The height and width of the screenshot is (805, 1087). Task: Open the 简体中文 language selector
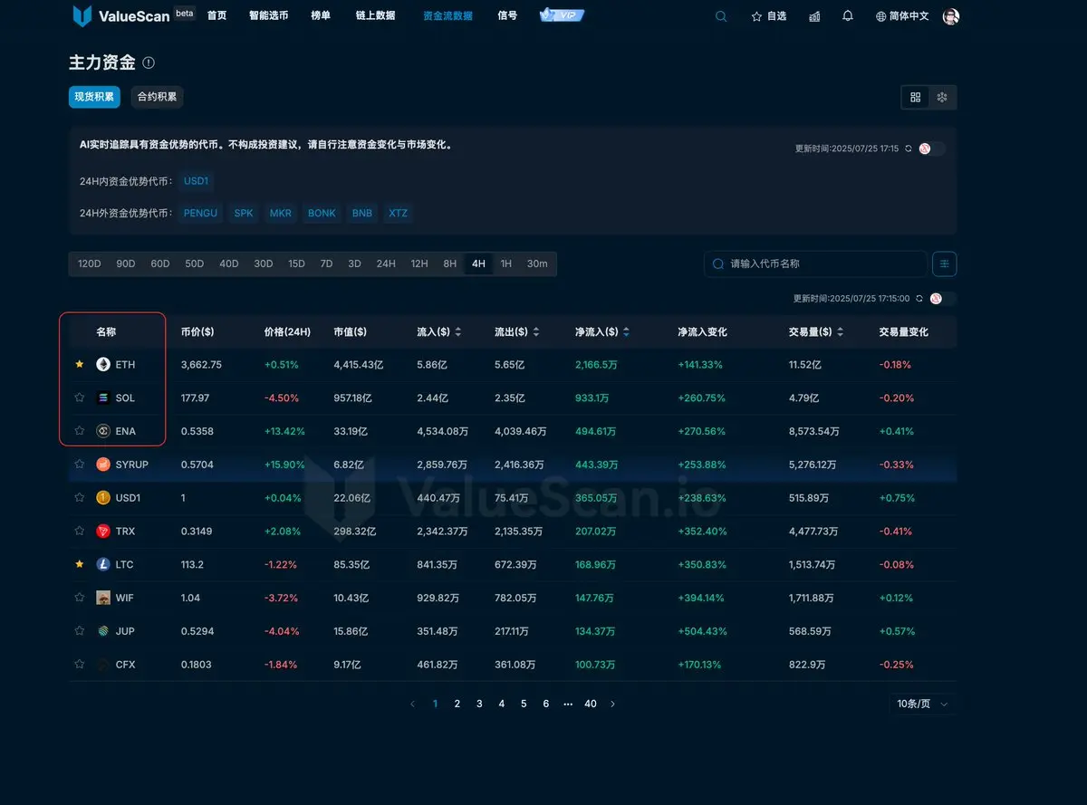(x=902, y=16)
